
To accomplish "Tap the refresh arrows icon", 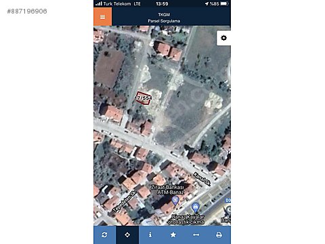I will point(104,235).
